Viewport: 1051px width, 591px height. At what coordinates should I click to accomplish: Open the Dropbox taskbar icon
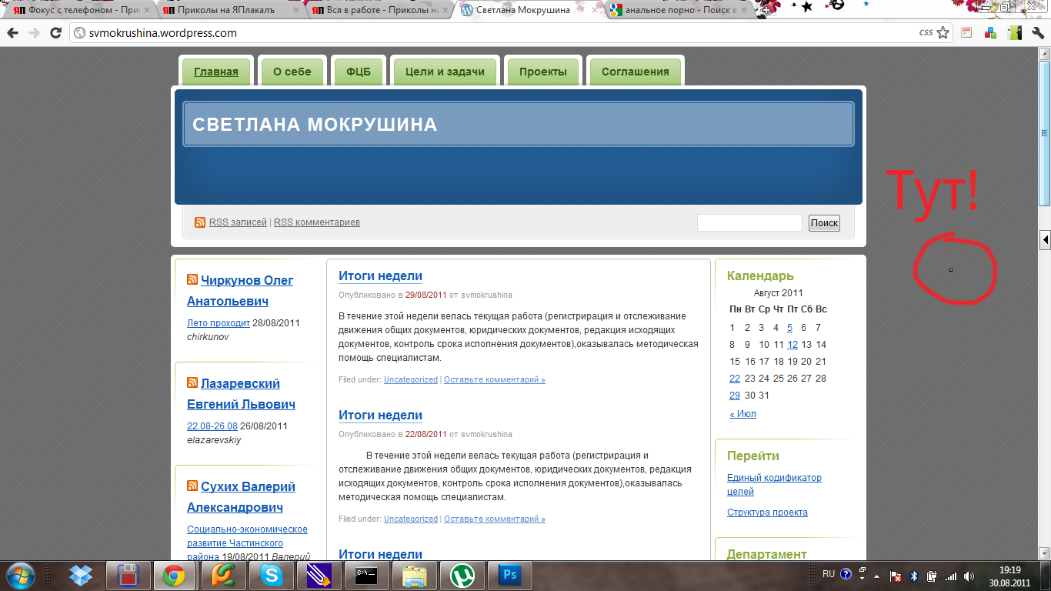point(80,575)
